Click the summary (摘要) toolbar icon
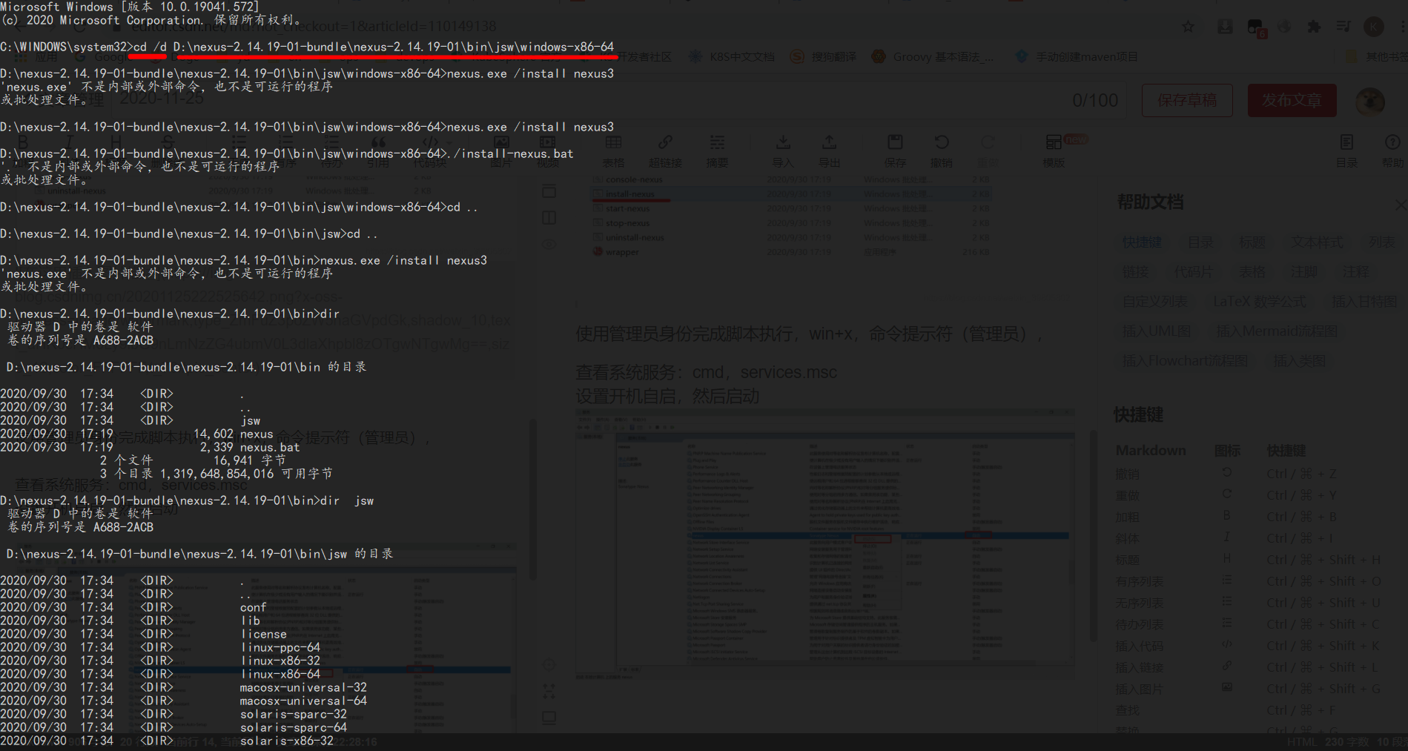This screenshot has height=751, width=1408. pos(717,151)
